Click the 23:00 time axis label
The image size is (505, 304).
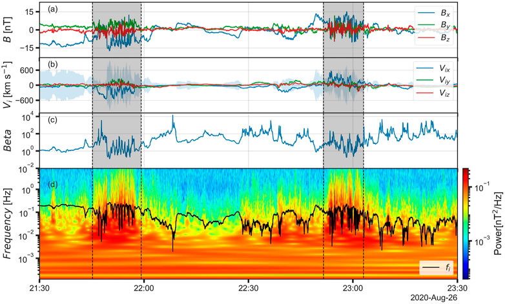point(353,288)
